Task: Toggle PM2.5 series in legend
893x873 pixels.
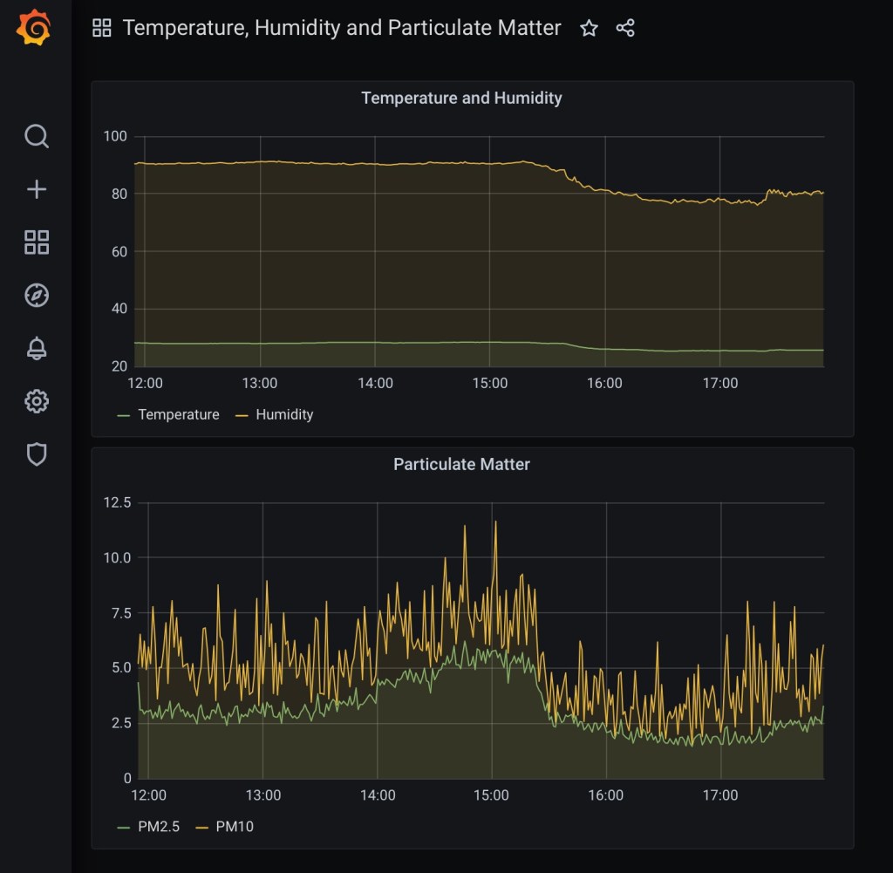Action: pos(158,827)
